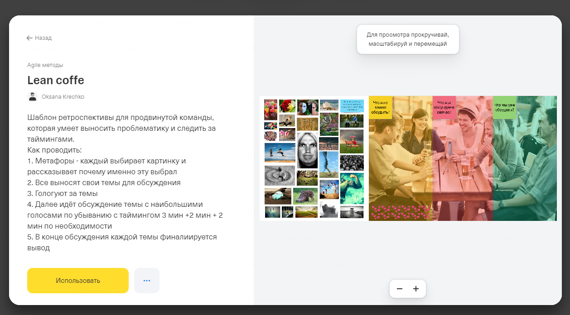Click the roaring lion picture
Image resolution: width=570 pixels, height=315 pixels.
(287, 120)
